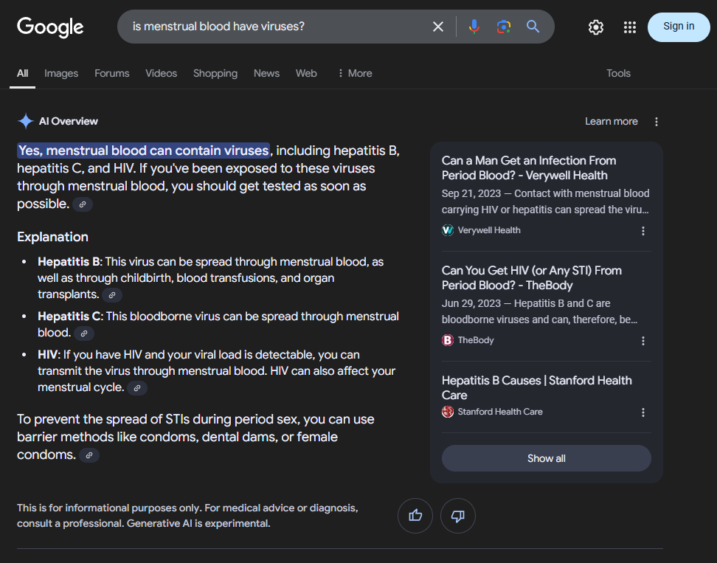
Task: Click the Show all sources button
Action: [547, 458]
